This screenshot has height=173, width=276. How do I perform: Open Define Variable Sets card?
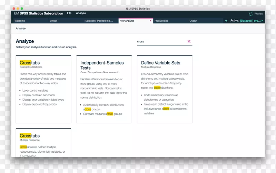(165, 89)
